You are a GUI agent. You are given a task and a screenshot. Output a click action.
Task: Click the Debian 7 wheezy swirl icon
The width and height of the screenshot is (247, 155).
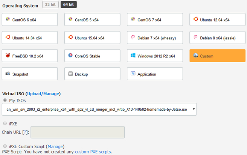(133, 38)
